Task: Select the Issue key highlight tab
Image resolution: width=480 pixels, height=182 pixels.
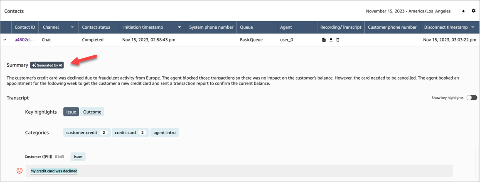Action: click(71, 112)
